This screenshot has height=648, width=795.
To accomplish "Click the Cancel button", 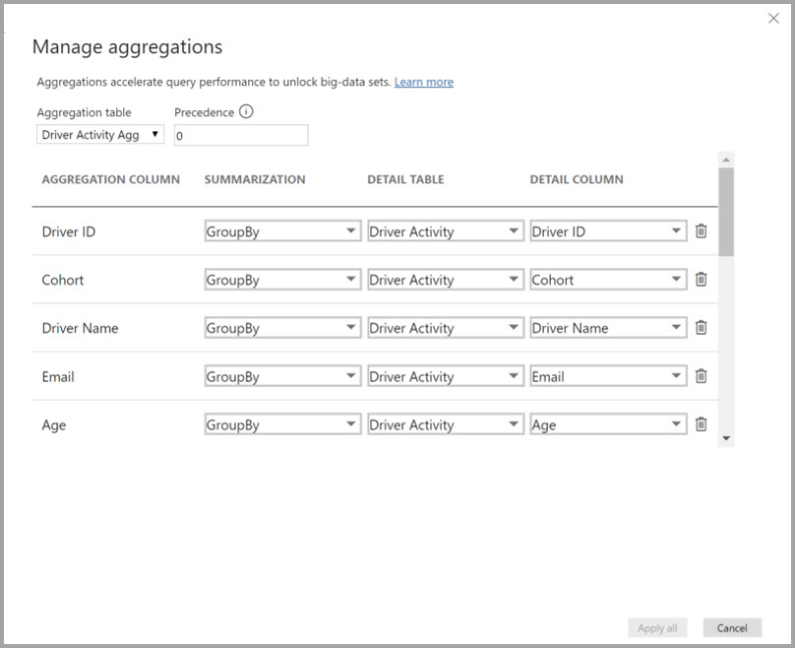I will tap(732, 627).
